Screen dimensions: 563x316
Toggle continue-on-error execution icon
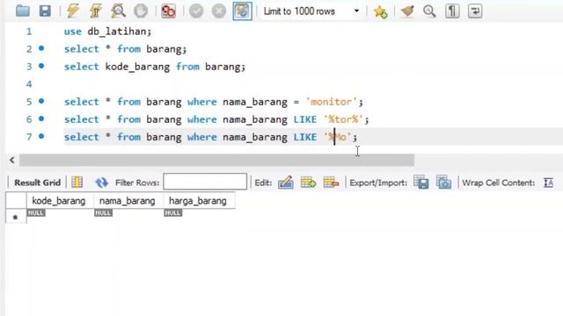pos(168,11)
